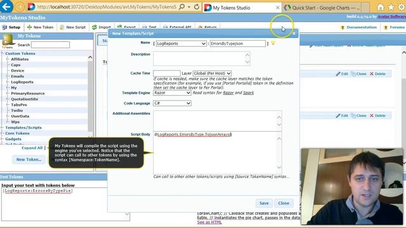The image size is (406, 228).
Task: Select LogReports in the token tree
Action: 22,82
